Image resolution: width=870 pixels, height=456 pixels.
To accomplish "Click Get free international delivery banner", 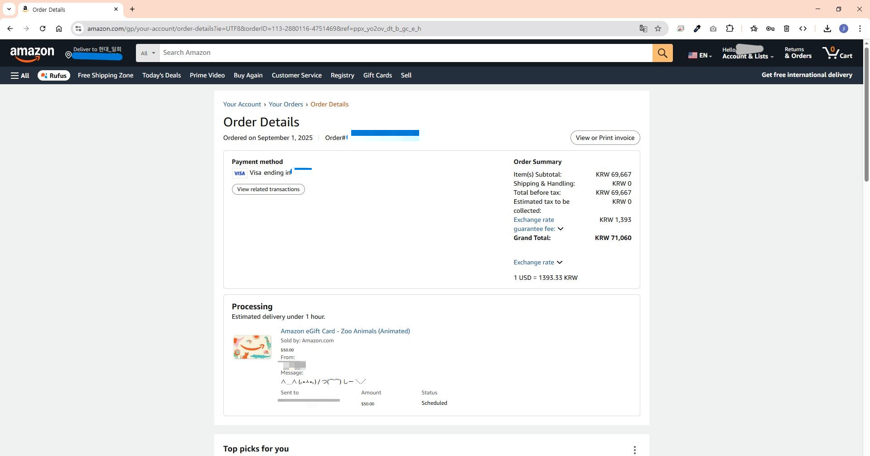I will pos(807,75).
